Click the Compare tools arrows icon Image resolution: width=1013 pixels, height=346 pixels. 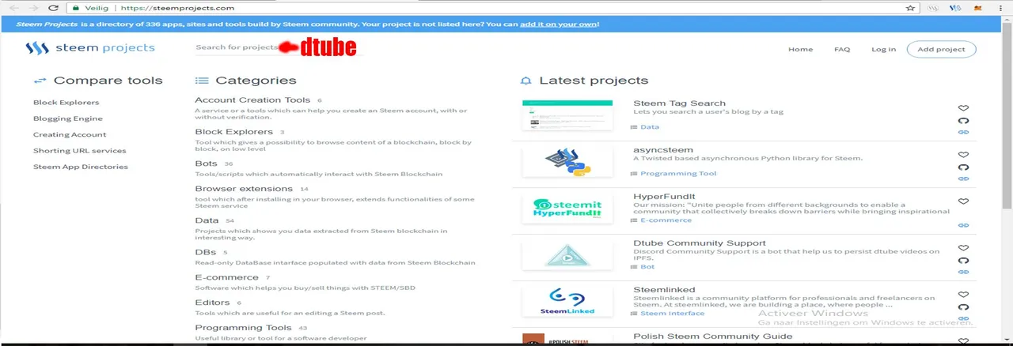click(40, 81)
